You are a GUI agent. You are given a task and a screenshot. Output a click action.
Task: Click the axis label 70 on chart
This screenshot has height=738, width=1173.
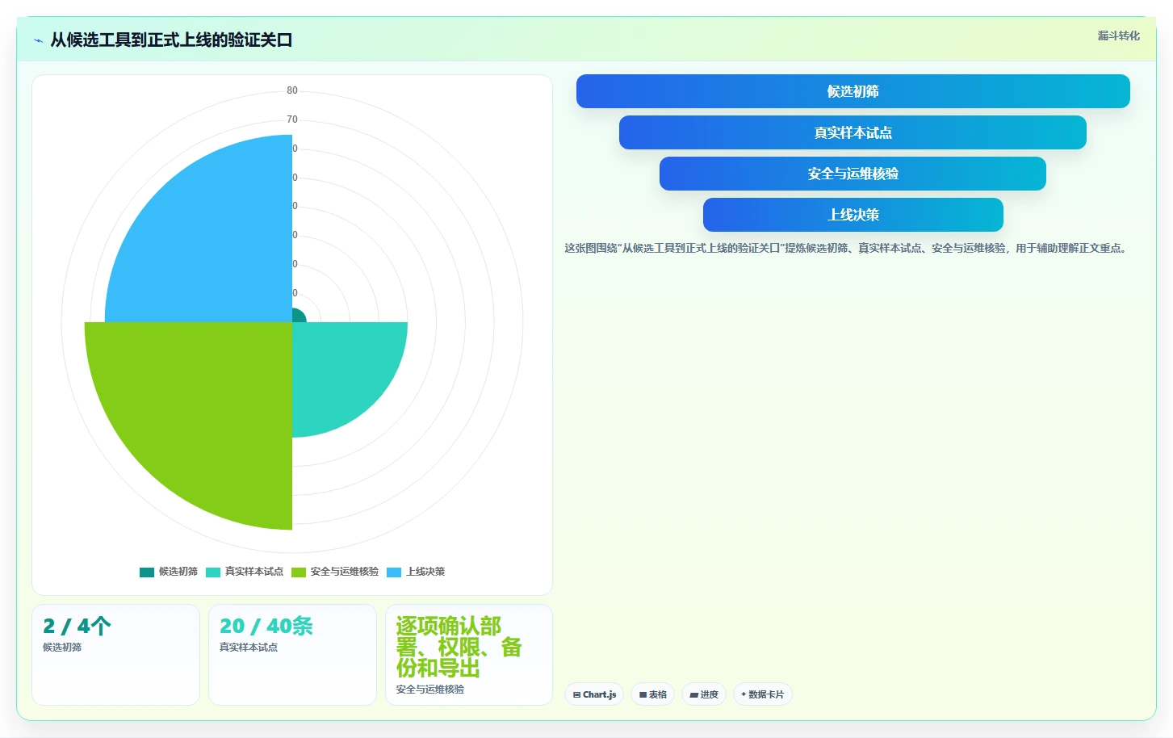click(x=292, y=120)
